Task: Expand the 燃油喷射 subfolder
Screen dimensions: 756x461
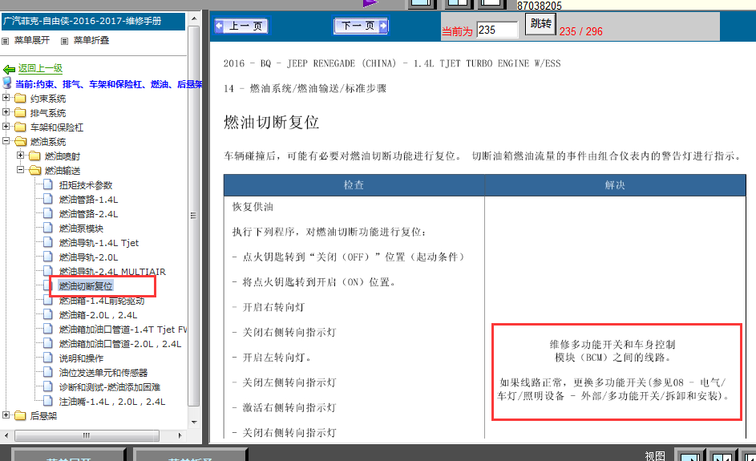Action: (20, 156)
